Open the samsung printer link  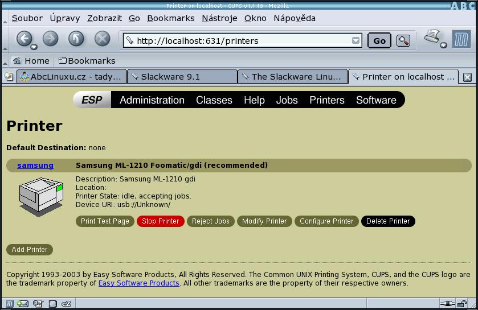35,165
